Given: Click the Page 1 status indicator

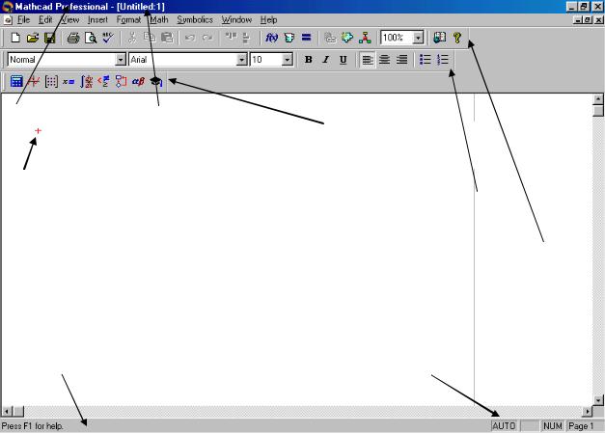Looking at the screenshot, I should click(584, 426).
